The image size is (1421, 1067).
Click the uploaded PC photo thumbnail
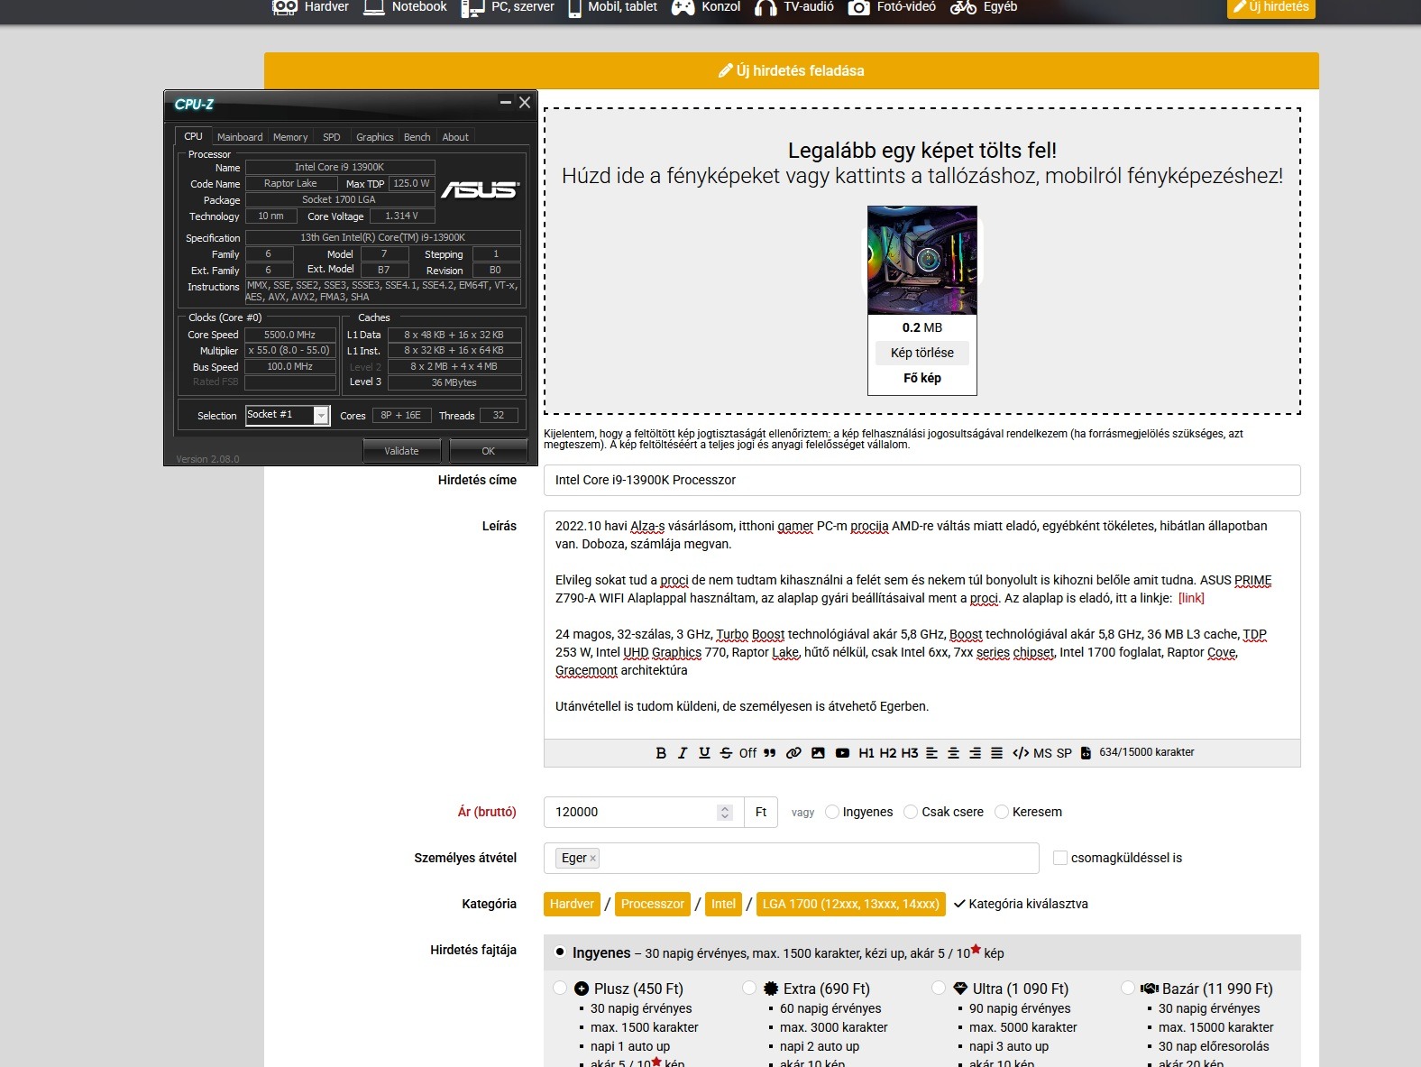point(922,261)
